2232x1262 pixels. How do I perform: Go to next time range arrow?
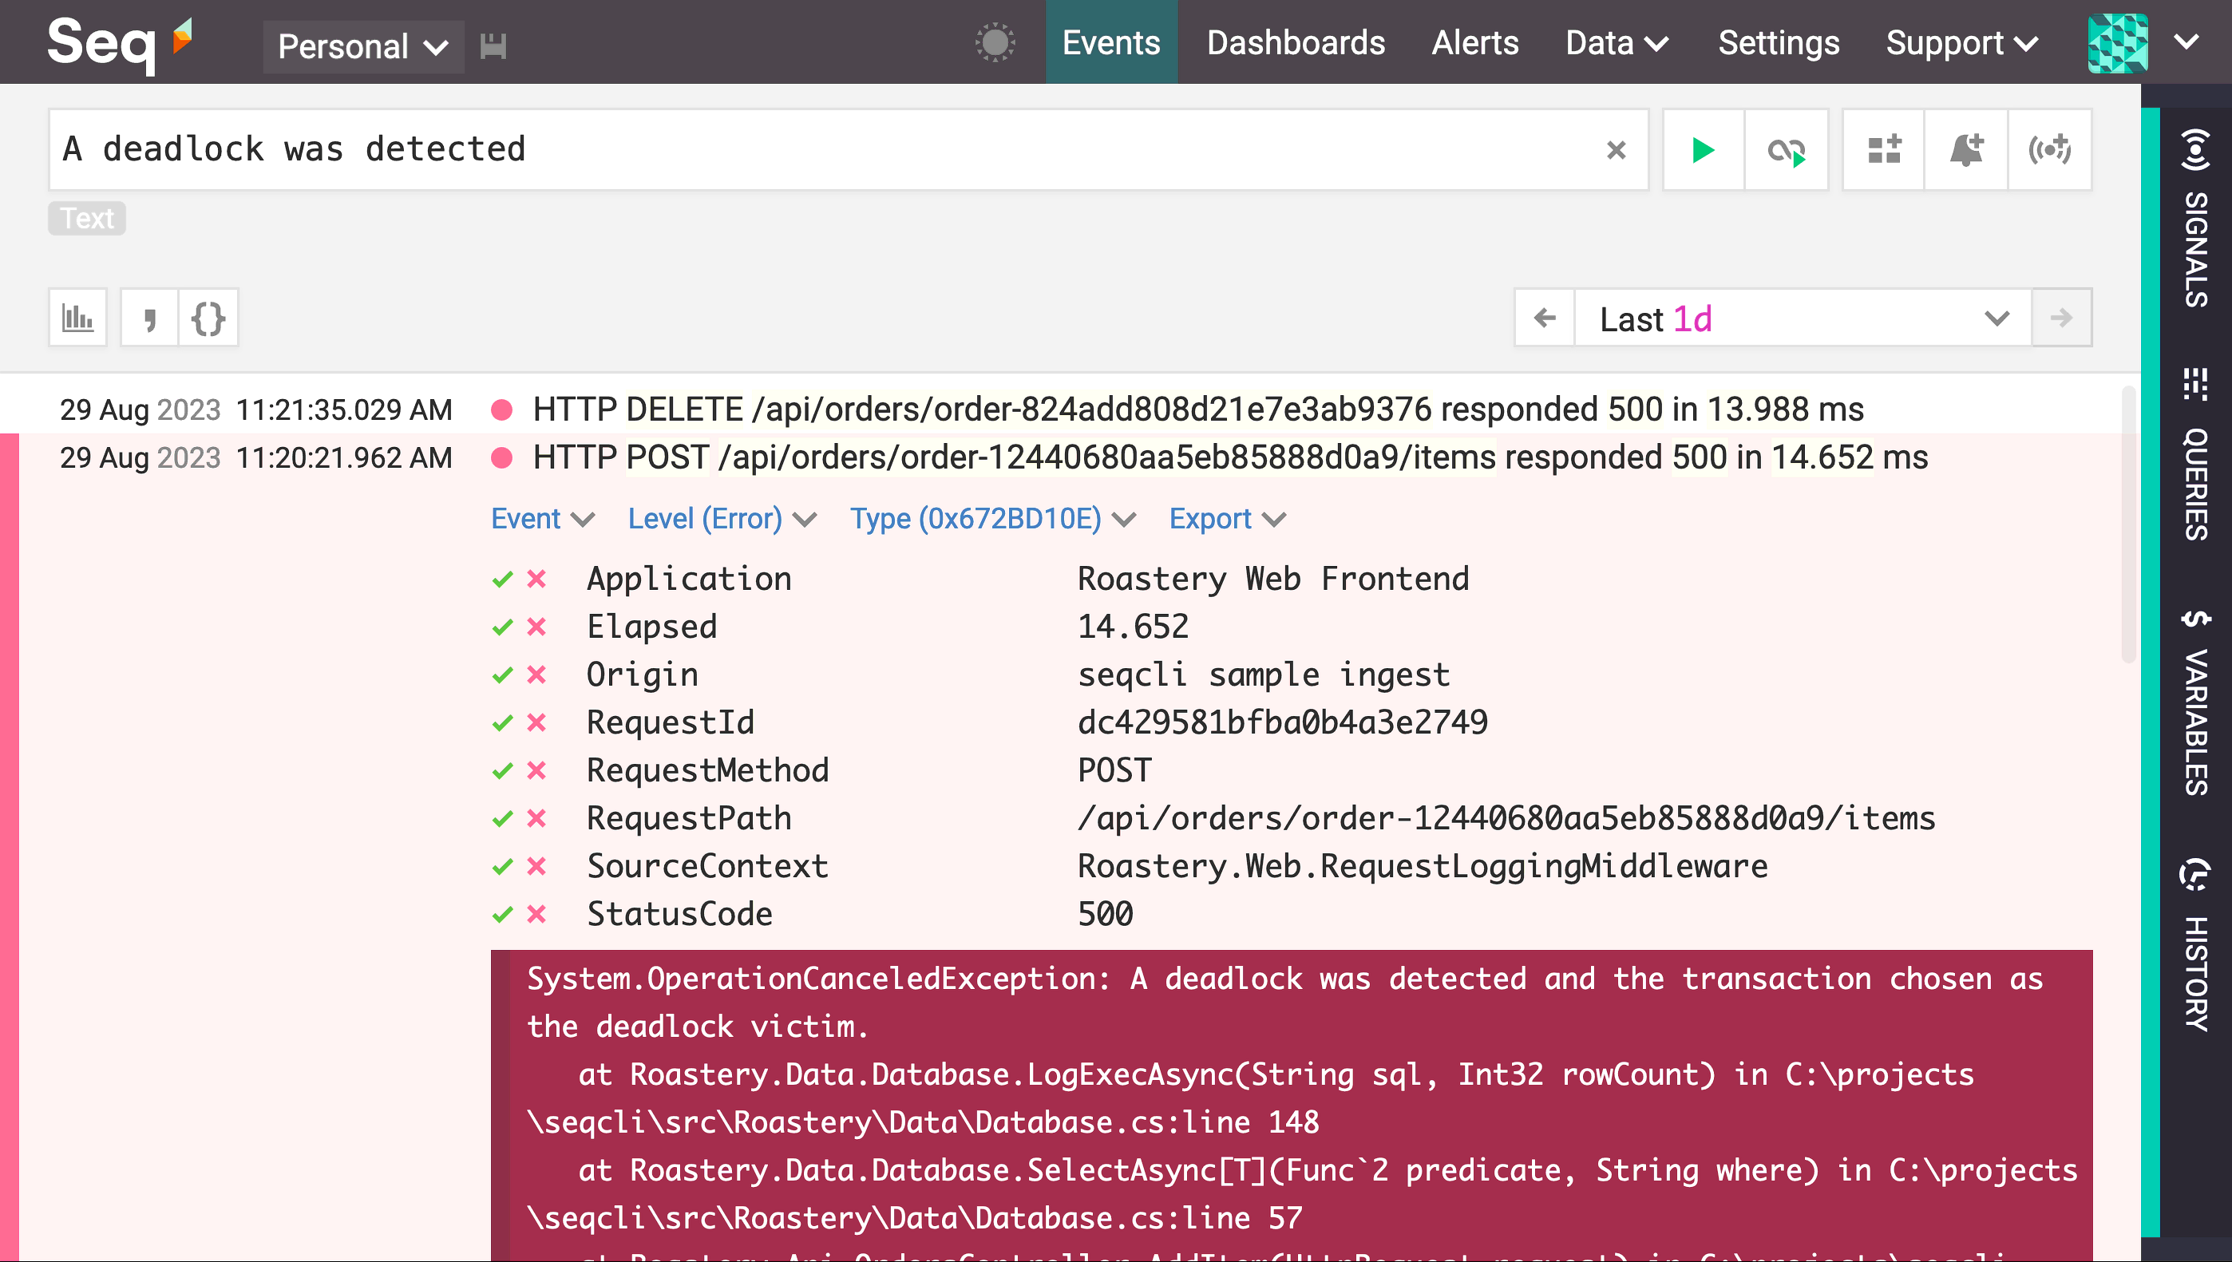coord(2061,318)
